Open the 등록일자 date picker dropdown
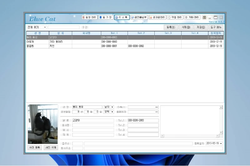Viewport: 250px width, 166px height. (221, 144)
